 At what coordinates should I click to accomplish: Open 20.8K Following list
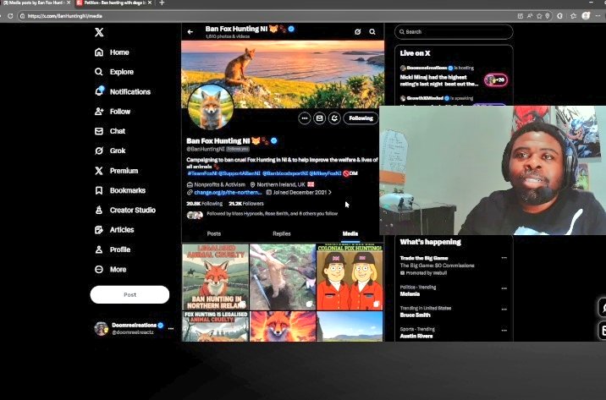click(204, 204)
